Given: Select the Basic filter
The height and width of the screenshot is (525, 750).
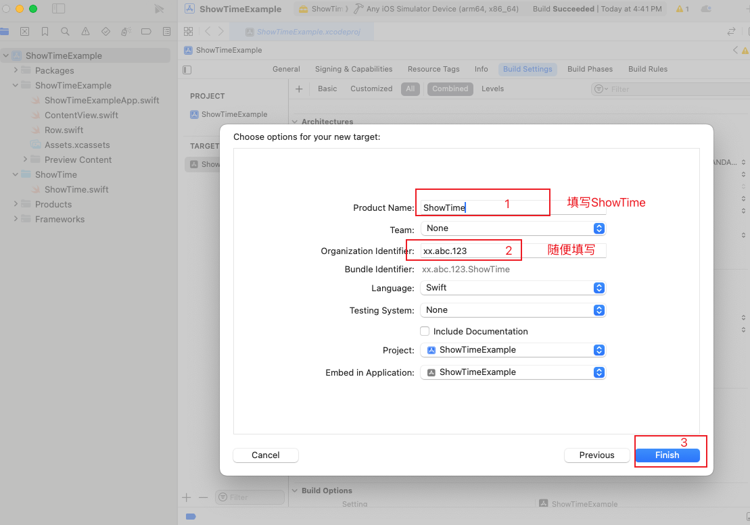Looking at the screenshot, I should coord(327,89).
